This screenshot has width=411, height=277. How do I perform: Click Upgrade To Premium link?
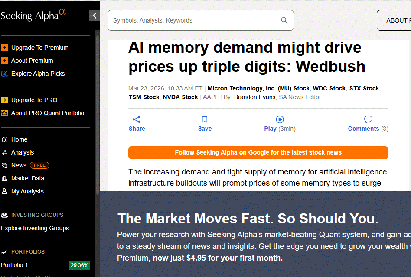(39, 48)
